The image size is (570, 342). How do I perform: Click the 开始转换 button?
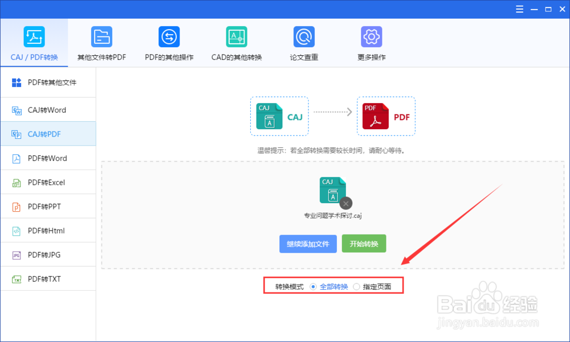pos(364,243)
